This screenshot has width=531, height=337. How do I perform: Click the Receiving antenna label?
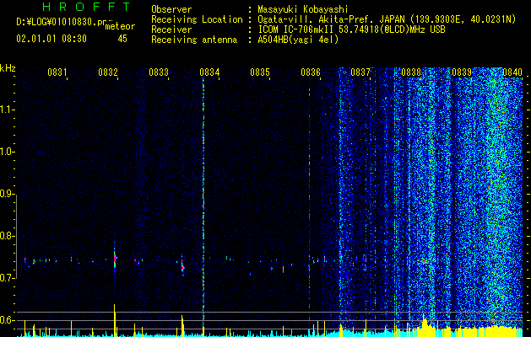coord(194,40)
